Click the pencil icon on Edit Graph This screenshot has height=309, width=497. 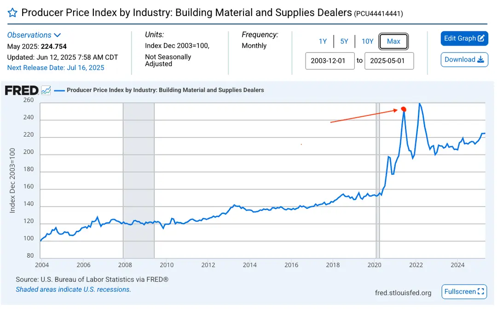pos(481,38)
